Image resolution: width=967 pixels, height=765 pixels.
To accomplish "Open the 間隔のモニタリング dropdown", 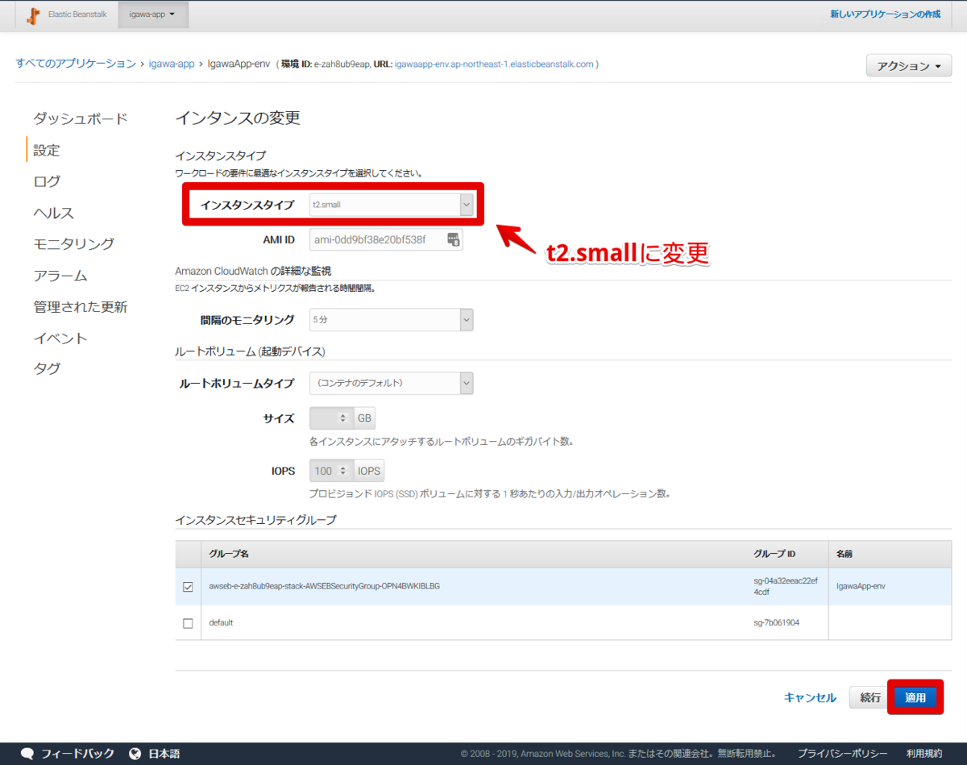I will point(466,319).
